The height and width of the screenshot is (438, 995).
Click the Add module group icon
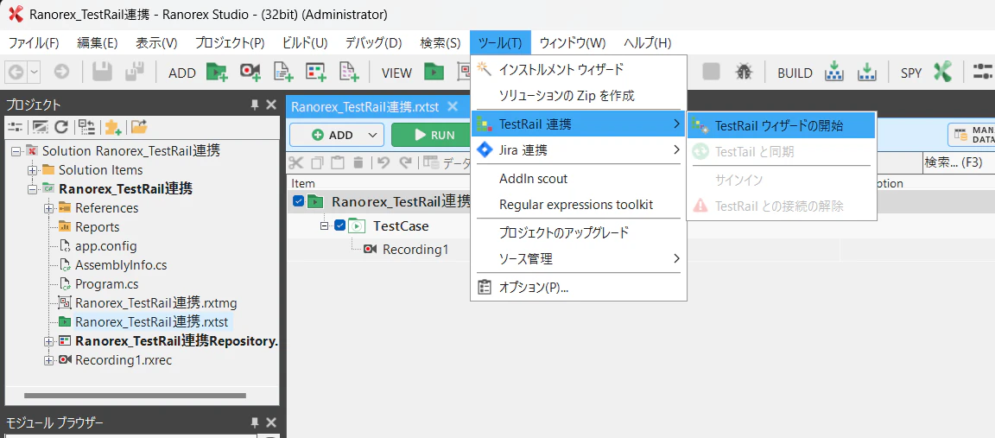coord(348,72)
